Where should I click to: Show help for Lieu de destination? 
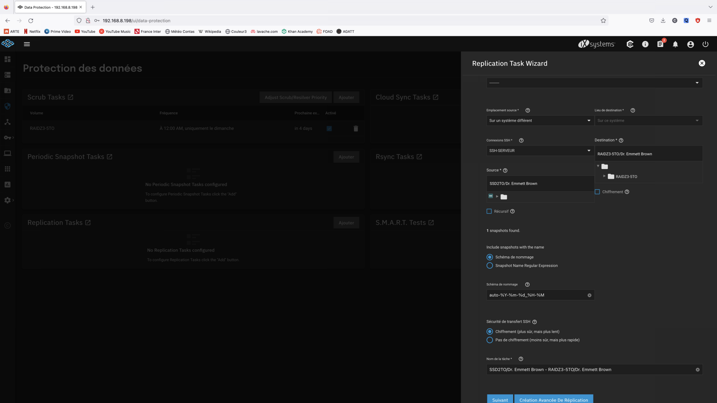tap(633, 110)
